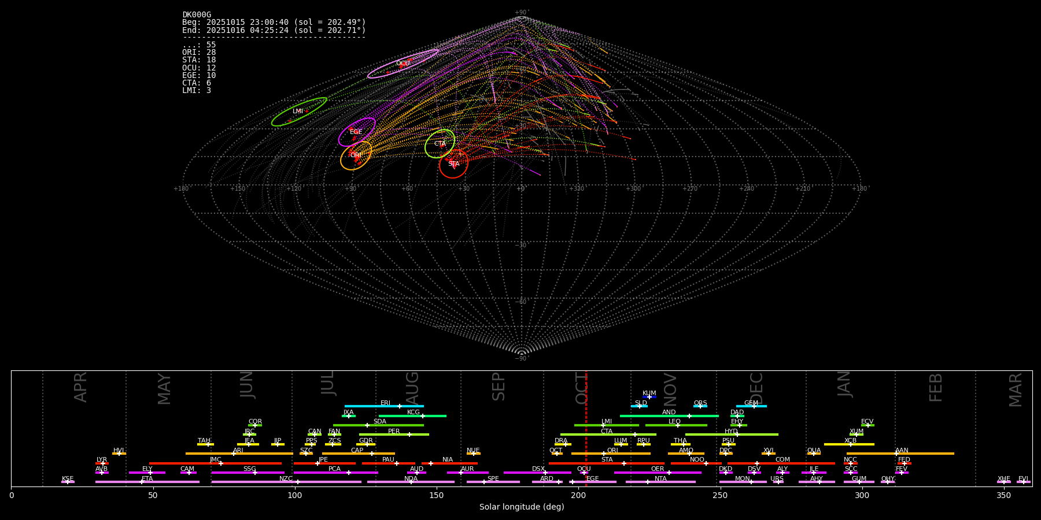Click the 'Beg: 20251015 23:00:40' line

point(274,23)
